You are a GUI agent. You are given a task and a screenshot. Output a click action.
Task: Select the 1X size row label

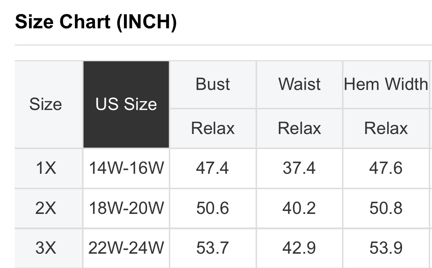pos(46,168)
